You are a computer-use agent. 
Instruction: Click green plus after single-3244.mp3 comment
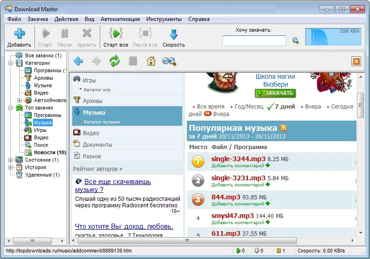coord(267,165)
